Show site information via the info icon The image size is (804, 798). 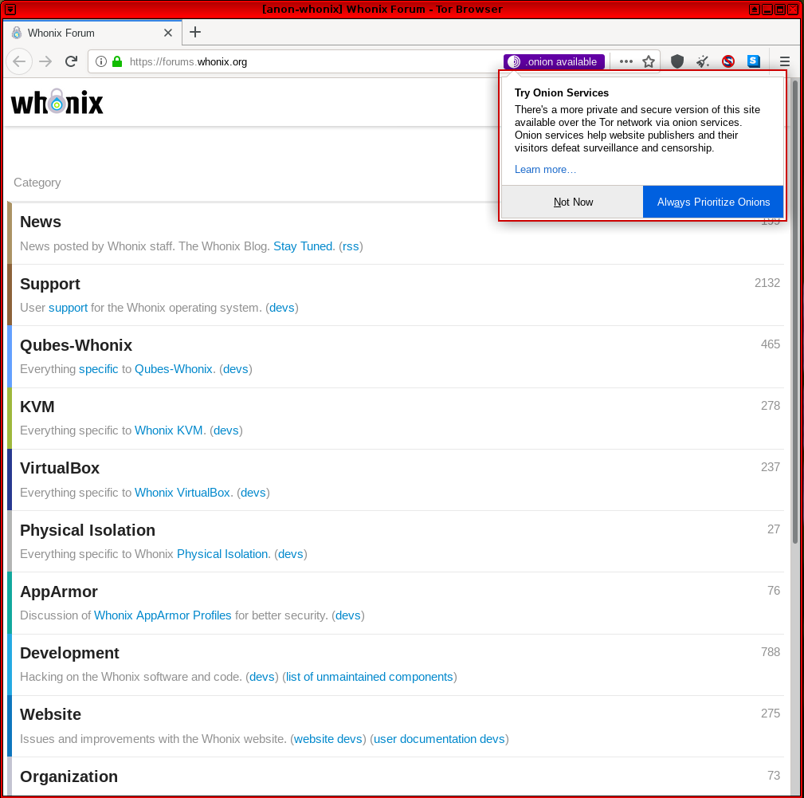tap(101, 61)
